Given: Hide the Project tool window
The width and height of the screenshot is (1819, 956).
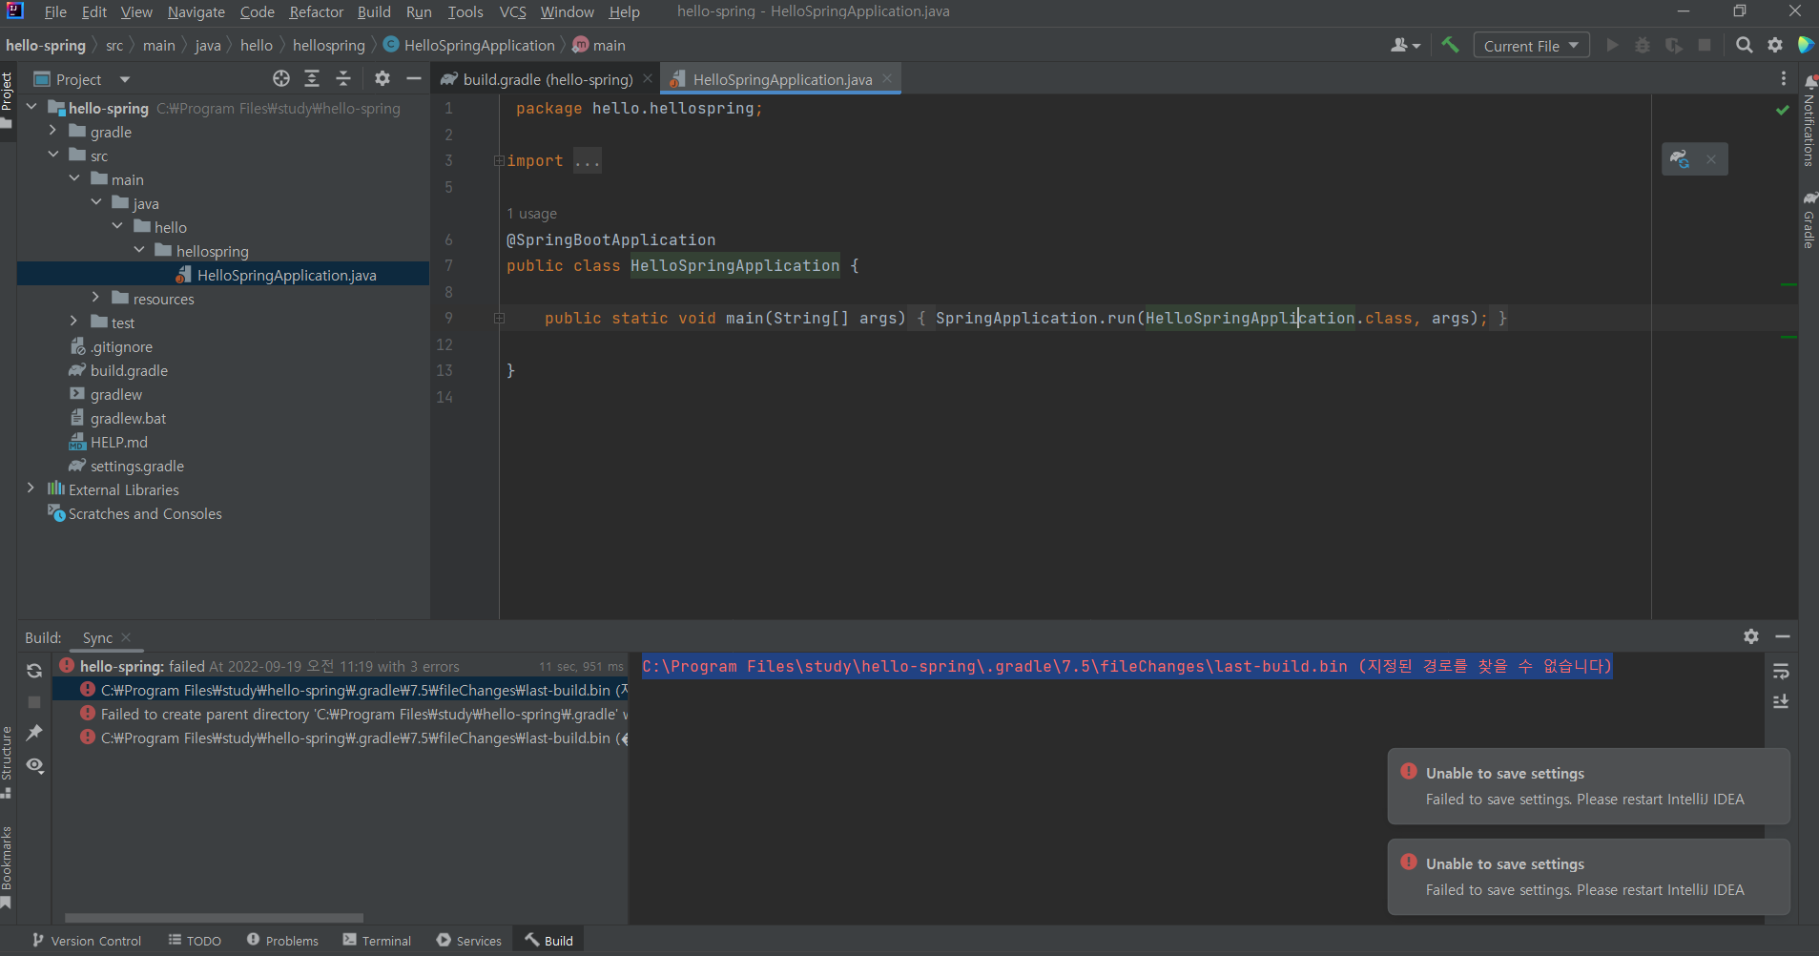Looking at the screenshot, I should pyautogui.click(x=414, y=78).
